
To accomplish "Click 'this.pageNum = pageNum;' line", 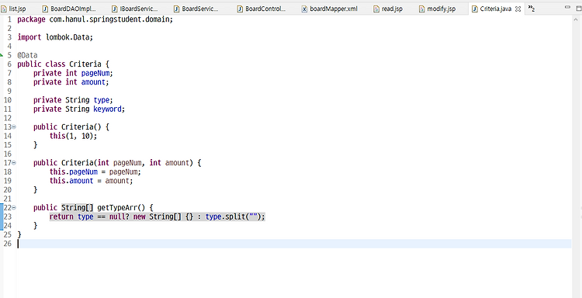I will coord(95,172).
